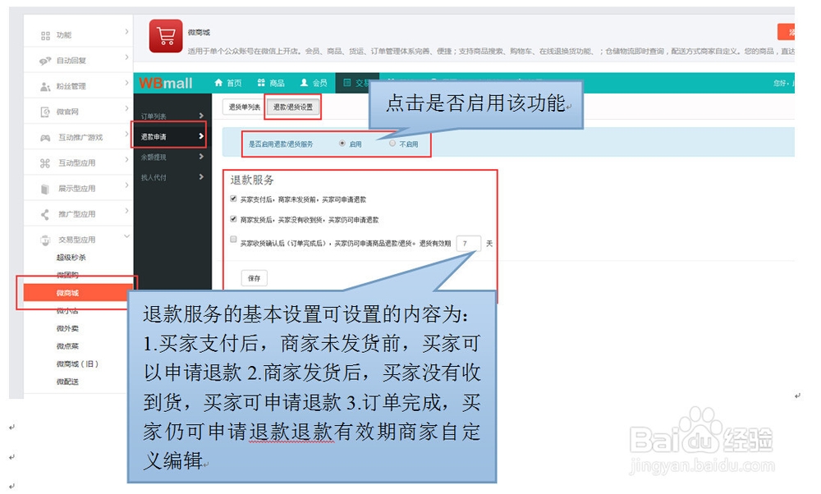The image size is (821, 494).
Task: Select the shopping cart 微商城 icon
Action: point(164,37)
